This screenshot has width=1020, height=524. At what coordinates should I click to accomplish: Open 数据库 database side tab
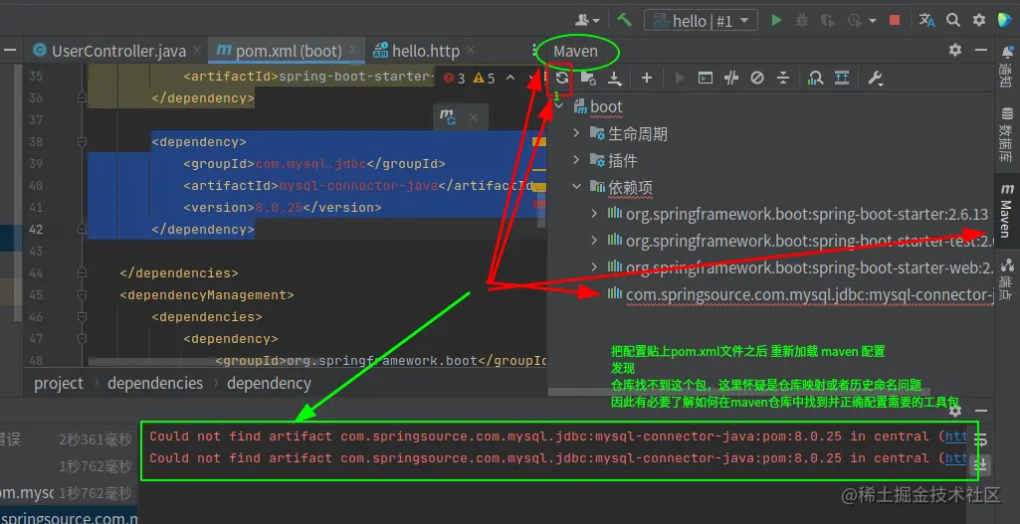(x=1007, y=134)
